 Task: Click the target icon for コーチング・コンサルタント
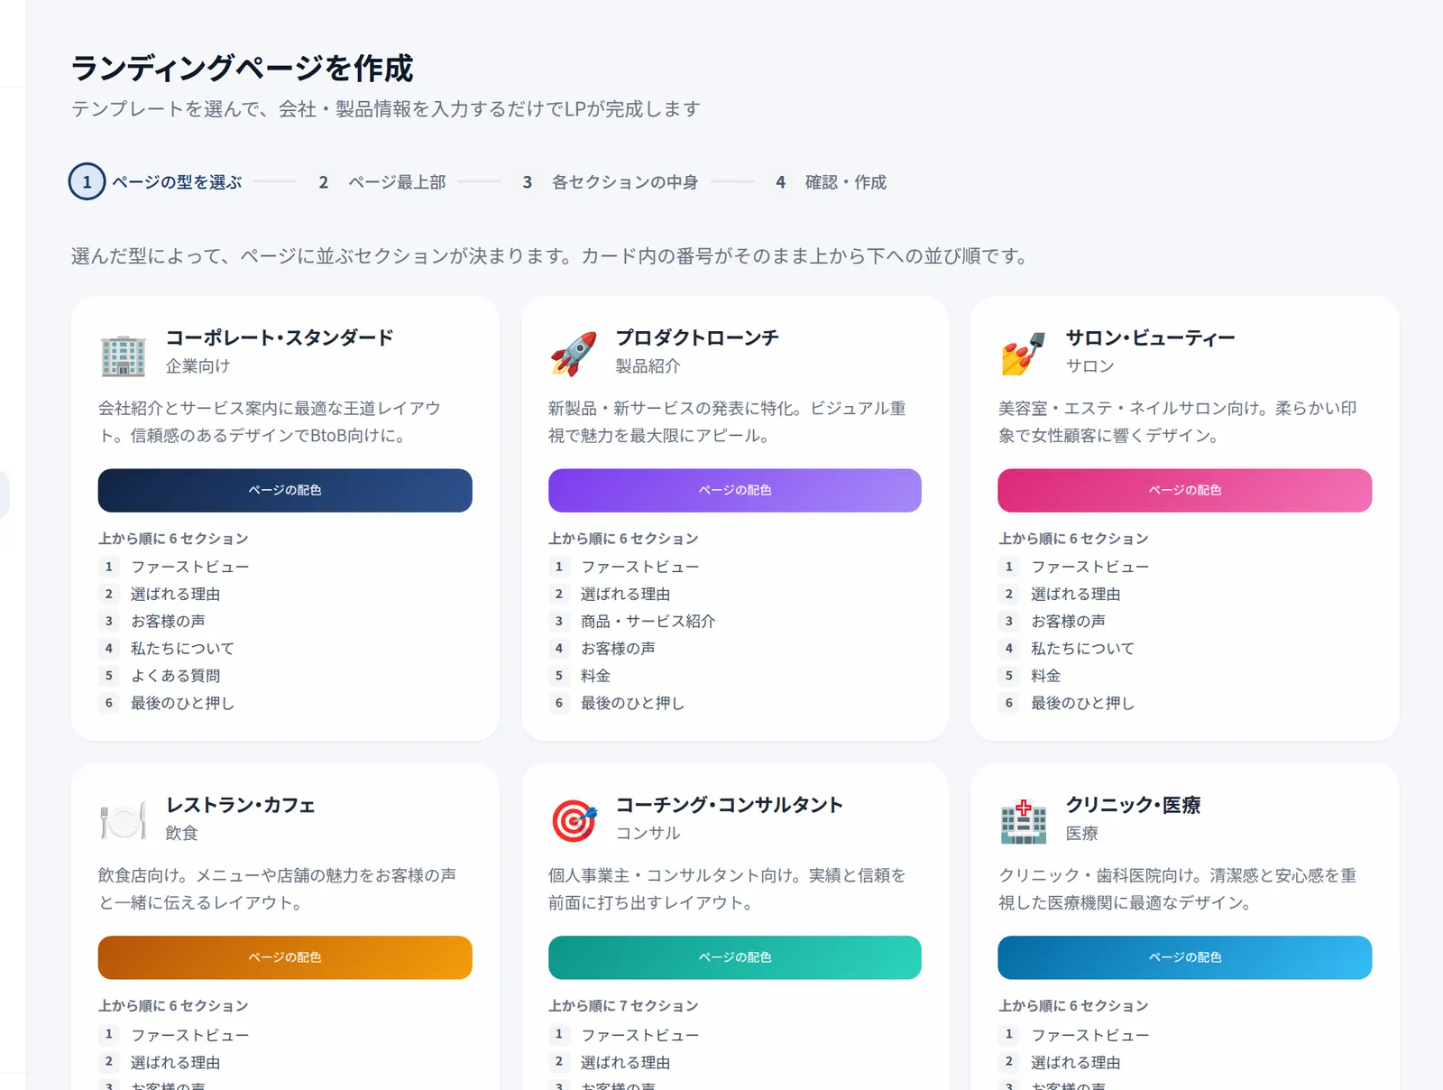pyautogui.click(x=574, y=822)
